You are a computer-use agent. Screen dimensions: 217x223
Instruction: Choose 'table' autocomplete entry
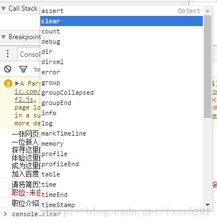point(122,174)
